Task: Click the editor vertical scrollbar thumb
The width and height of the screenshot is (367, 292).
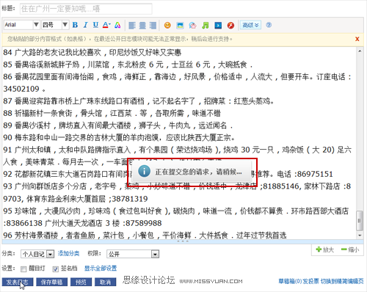Action: (x=360, y=221)
